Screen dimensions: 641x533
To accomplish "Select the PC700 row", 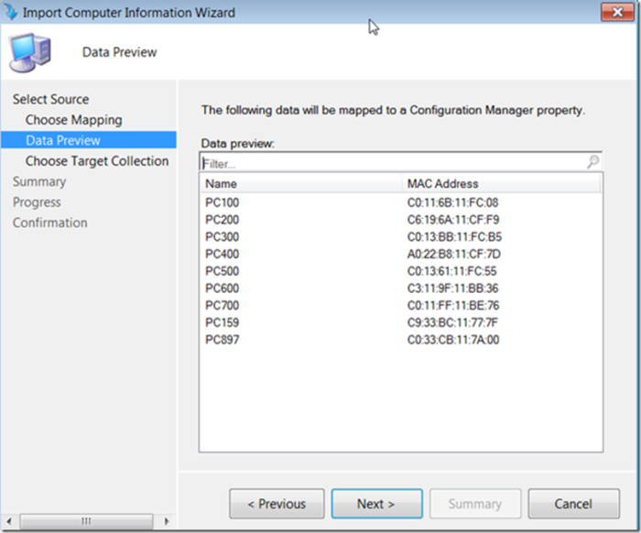I will [401, 306].
